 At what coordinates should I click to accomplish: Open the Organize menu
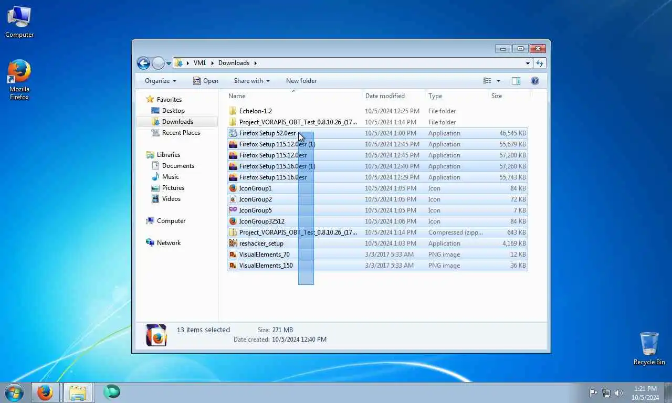click(x=161, y=81)
